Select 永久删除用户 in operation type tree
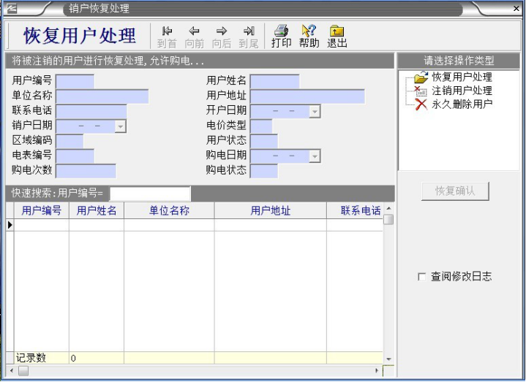 point(461,104)
